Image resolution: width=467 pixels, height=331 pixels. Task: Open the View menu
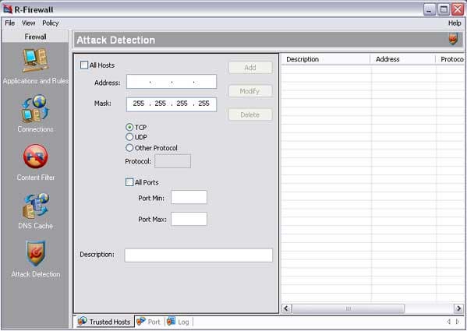point(29,23)
